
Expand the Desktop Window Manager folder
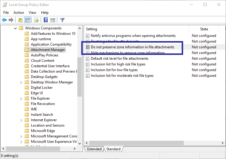point(21,82)
